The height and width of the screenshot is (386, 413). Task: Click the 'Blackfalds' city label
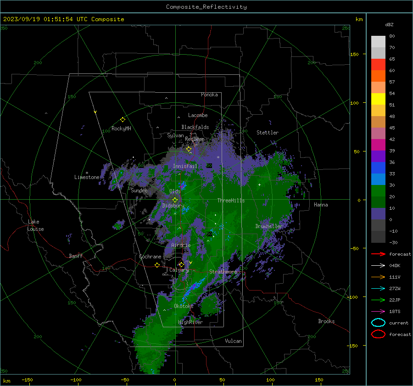pyautogui.click(x=195, y=127)
